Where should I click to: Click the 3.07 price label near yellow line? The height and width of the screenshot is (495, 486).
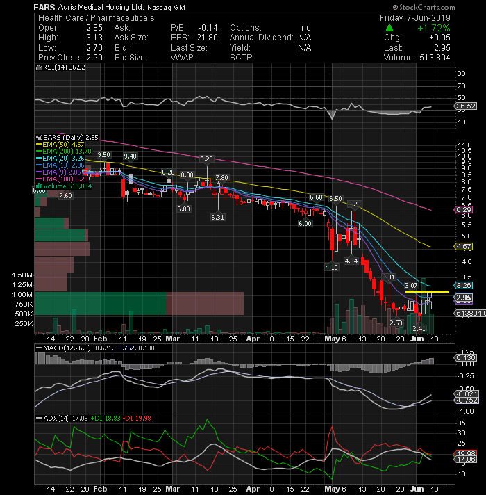coord(411,286)
